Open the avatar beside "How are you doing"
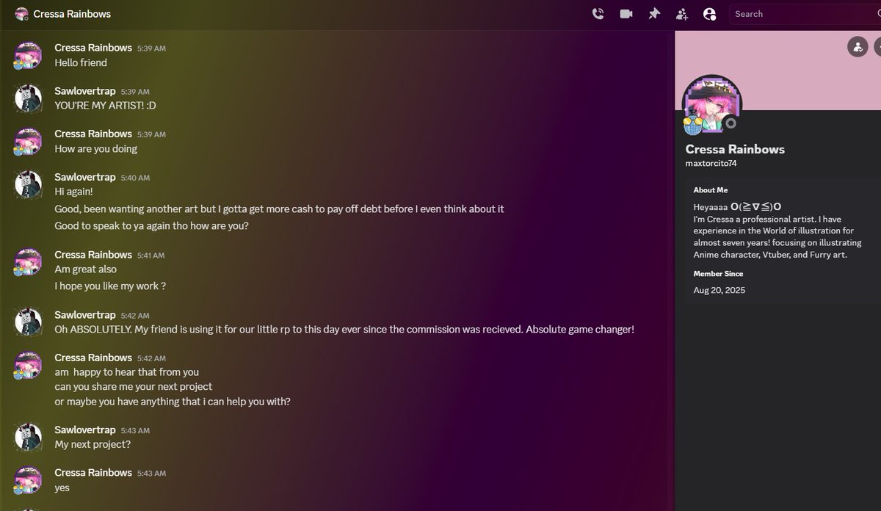The width and height of the screenshot is (881, 511). pos(28,142)
